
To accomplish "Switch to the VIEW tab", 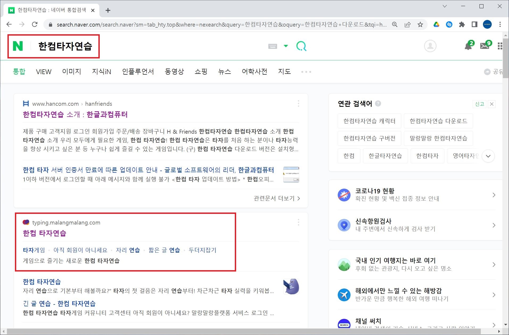I will 44,72.
